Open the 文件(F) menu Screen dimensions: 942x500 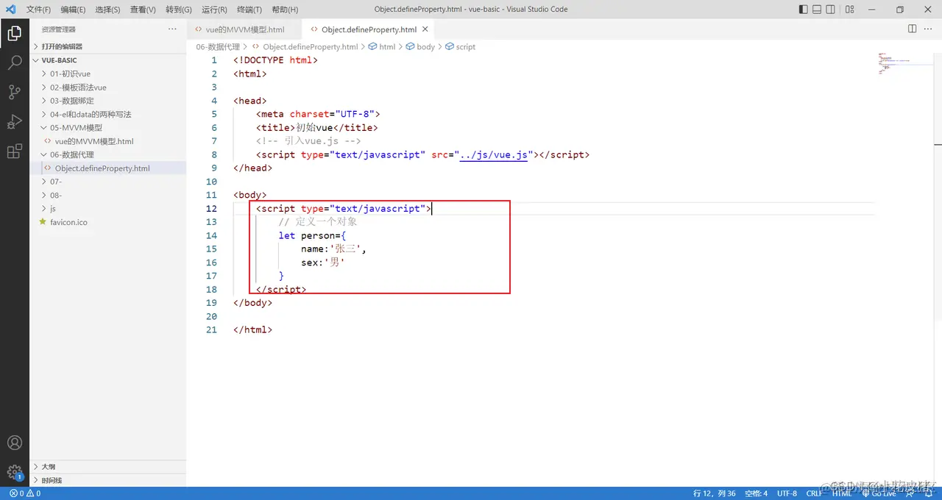coord(38,10)
